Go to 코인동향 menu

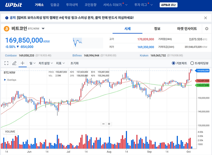pos(91,5)
